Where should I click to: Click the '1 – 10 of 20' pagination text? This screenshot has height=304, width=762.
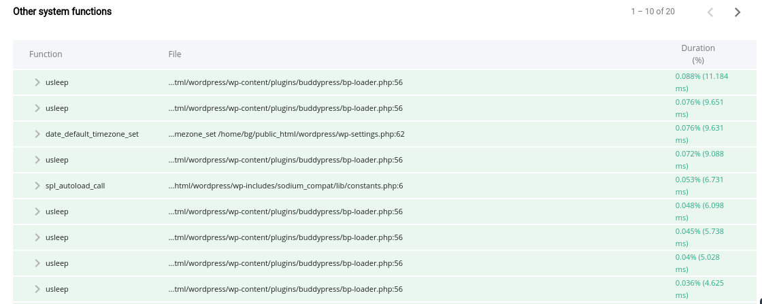point(652,12)
